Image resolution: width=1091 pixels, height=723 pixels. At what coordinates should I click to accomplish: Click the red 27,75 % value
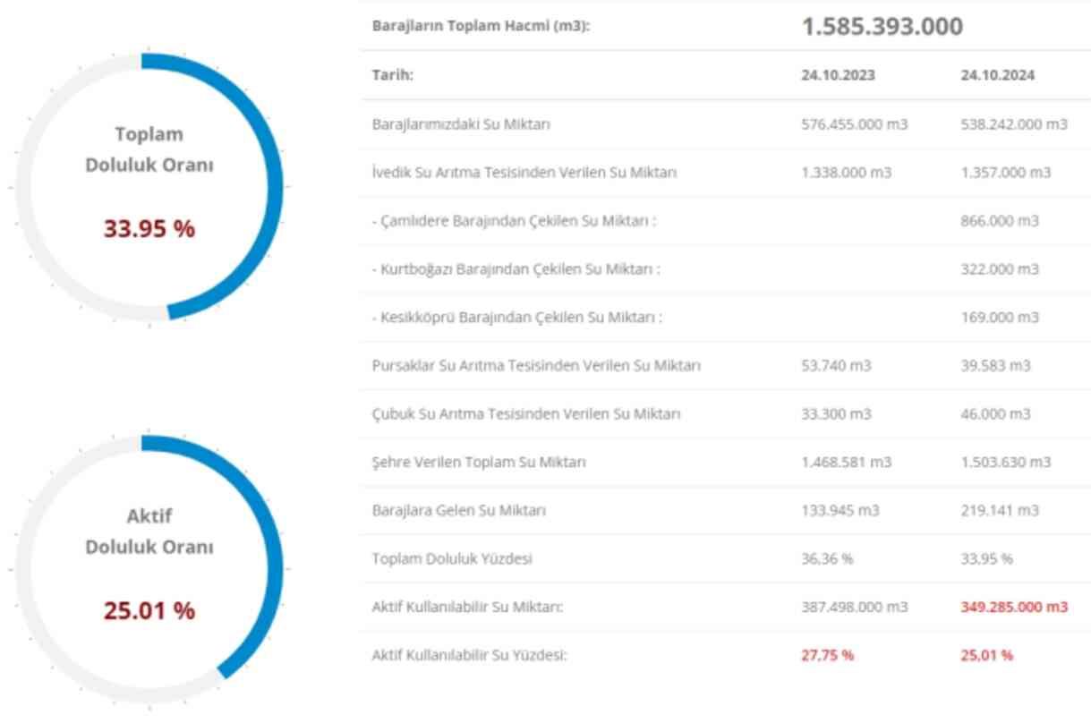pyautogui.click(x=827, y=656)
